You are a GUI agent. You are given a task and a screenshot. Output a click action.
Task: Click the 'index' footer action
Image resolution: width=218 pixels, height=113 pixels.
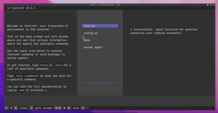click(x=23, y=108)
